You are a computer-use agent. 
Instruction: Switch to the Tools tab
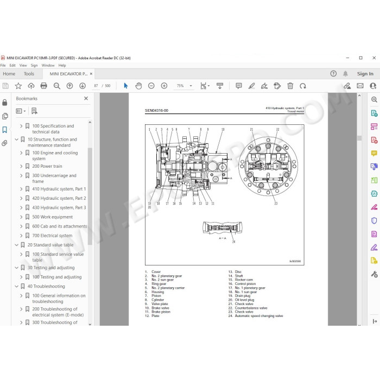tap(29, 74)
